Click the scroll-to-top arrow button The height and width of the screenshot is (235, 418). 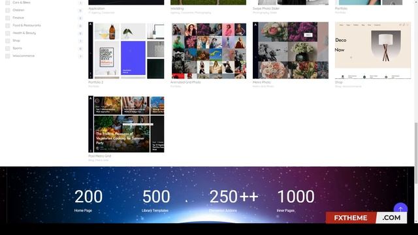[400, 209]
